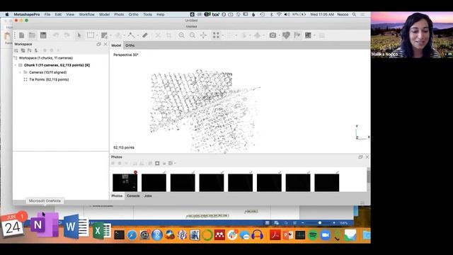Click the Reset View crosshair icon
The height and width of the screenshot is (255, 453).
pyautogui.click(x=203, y=35)
